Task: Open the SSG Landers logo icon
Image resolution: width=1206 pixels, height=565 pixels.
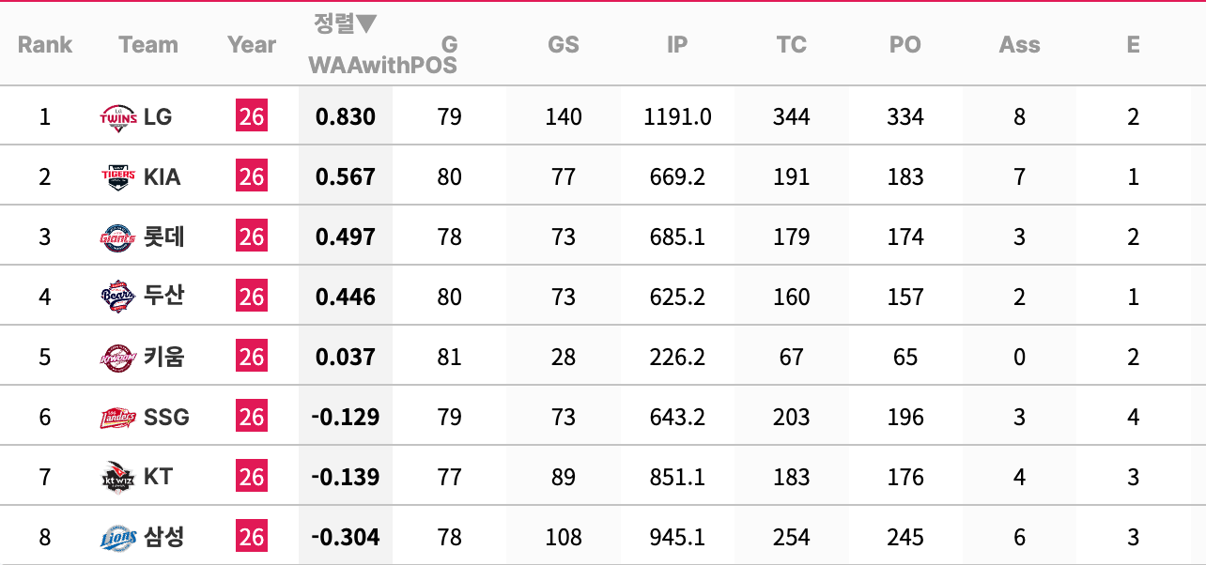Action: click(118, 417)
